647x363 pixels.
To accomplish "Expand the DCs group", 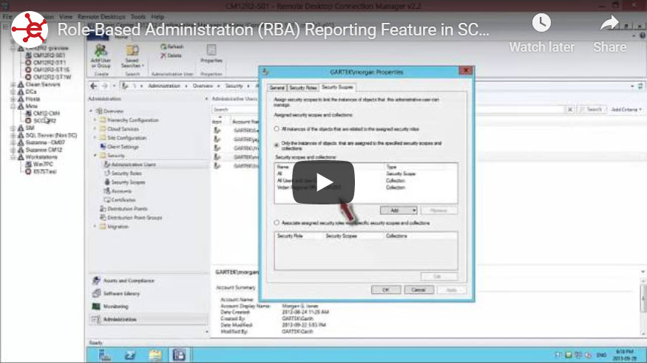I will 13,91.
